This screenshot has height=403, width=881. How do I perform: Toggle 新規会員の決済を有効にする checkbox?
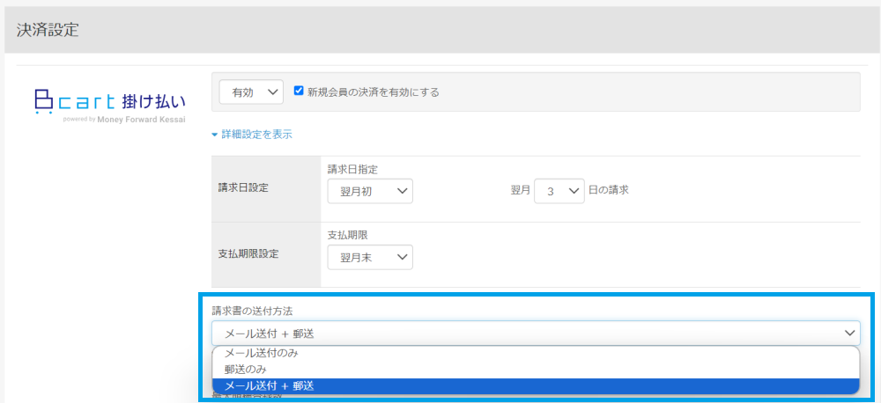tap(299, 91)
